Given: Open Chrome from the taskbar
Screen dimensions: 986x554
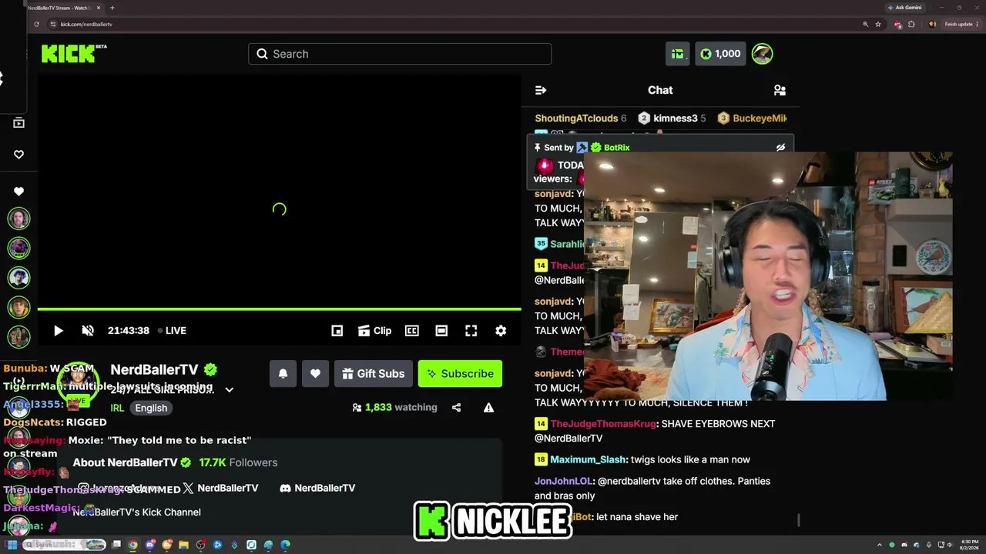Looking at the screenshot, I should (x=133, y=545).
